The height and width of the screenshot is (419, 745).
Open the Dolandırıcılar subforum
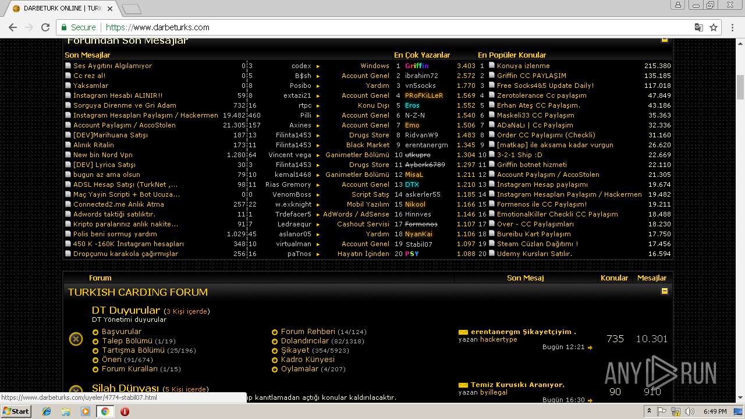[304, 341]
